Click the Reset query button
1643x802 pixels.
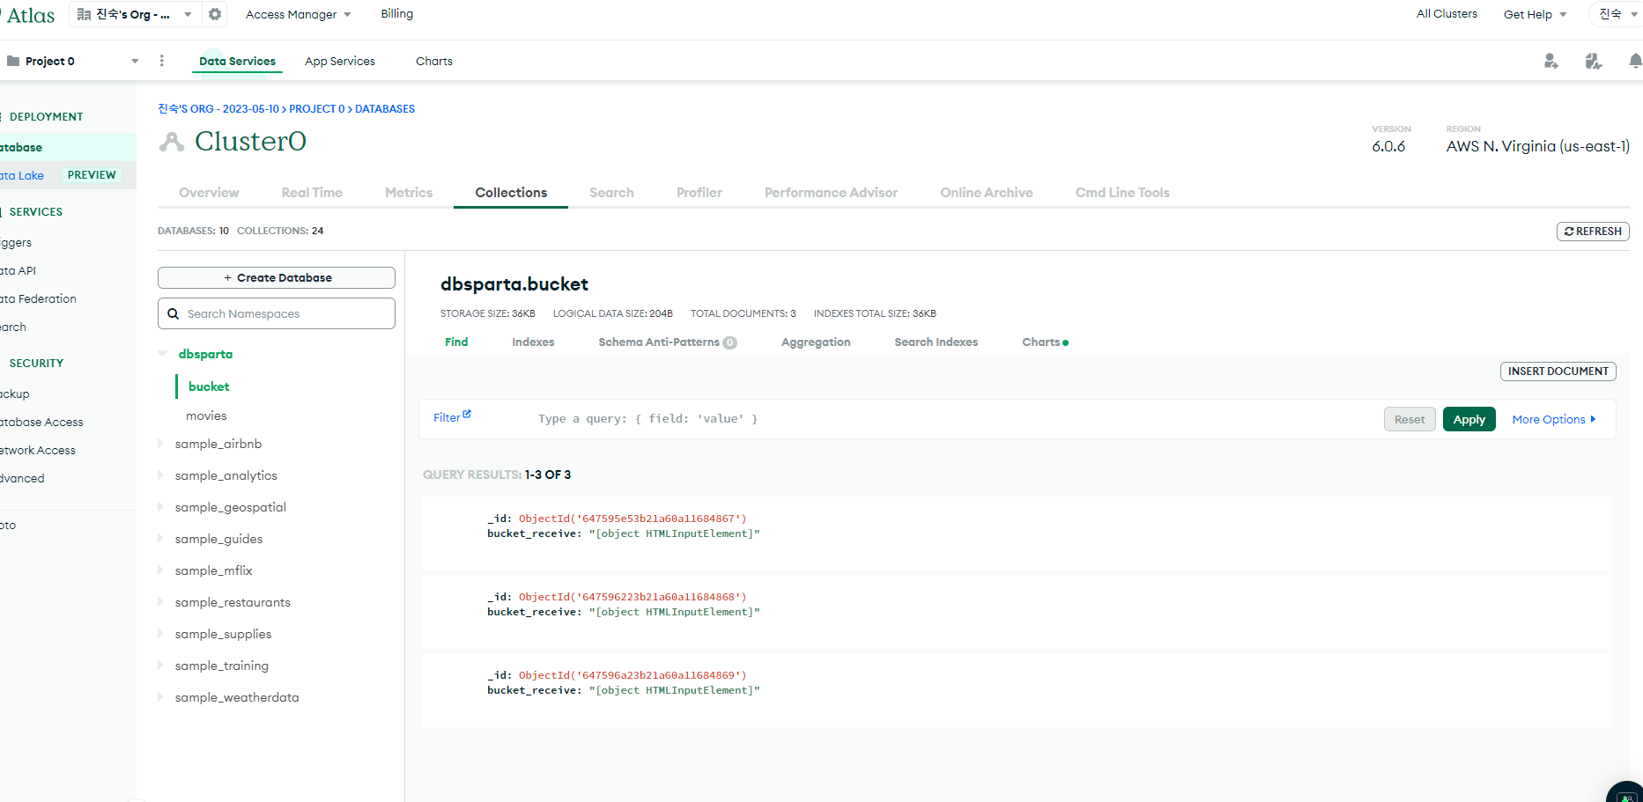coord(1410,419)
